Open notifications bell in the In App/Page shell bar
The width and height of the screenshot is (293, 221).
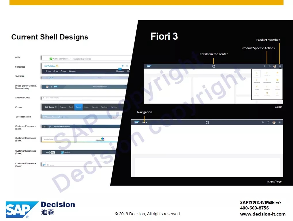[268, 122]
